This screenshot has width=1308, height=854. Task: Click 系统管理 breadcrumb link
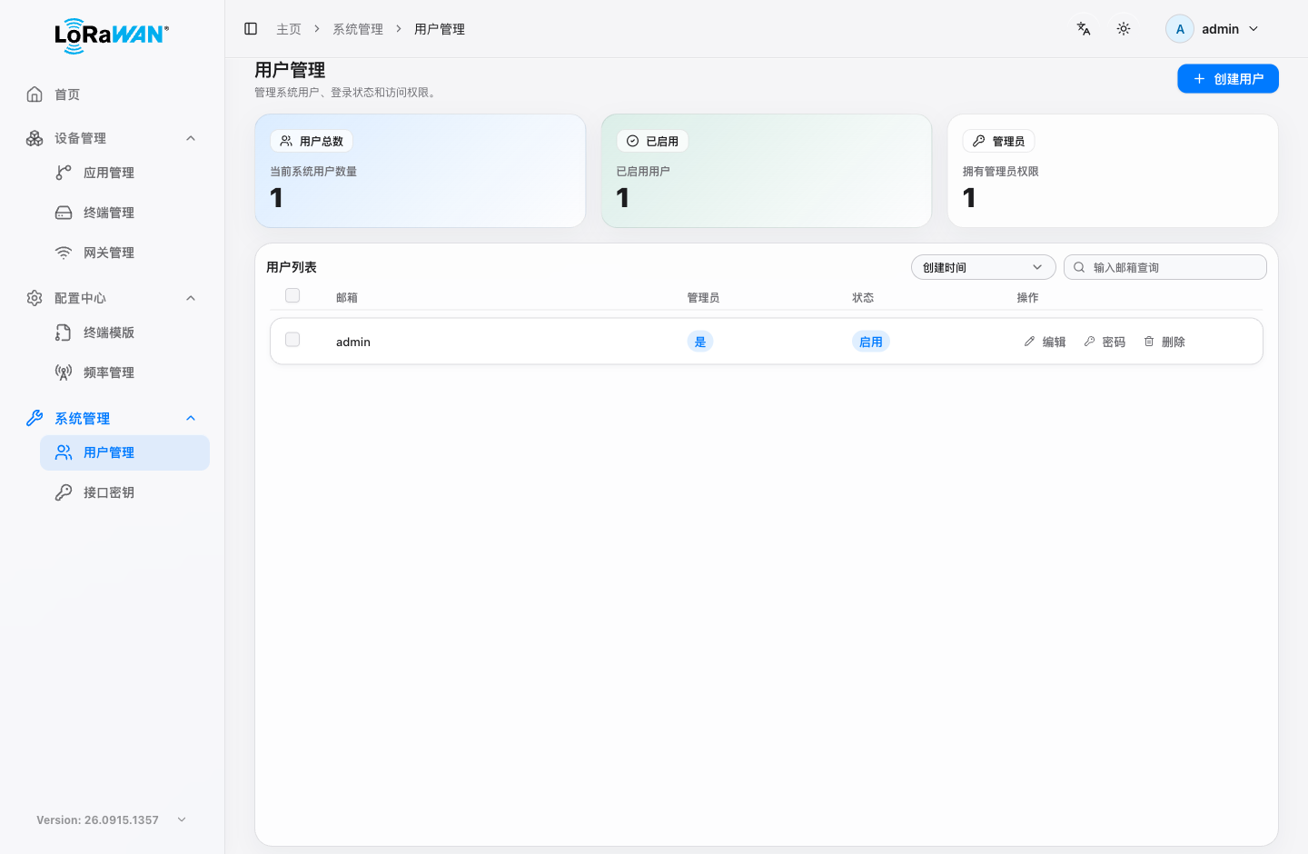(x=358, y=29)
